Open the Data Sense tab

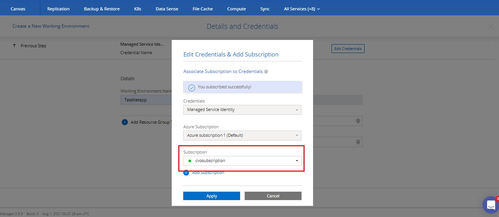(167, 9)
